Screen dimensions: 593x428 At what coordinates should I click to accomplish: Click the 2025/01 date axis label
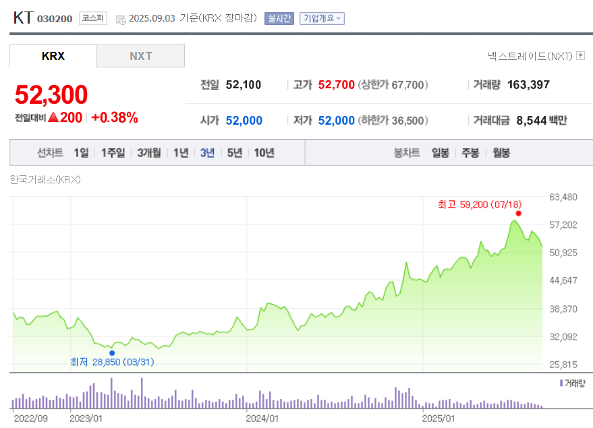click(439, 419)
